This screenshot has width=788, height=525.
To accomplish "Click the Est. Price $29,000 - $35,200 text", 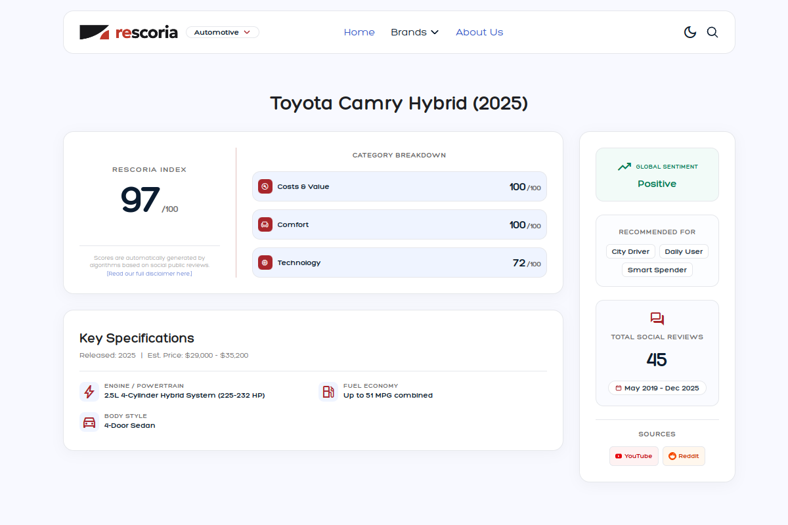I will click(198, 356).
